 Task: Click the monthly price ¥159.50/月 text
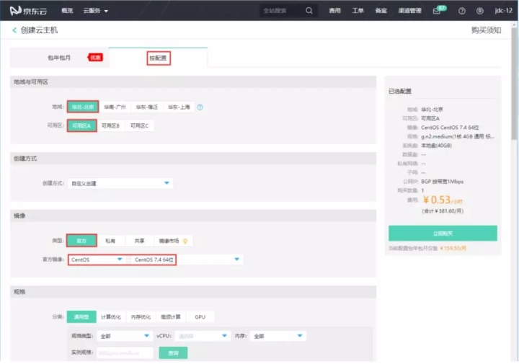(x=453, y=248)
